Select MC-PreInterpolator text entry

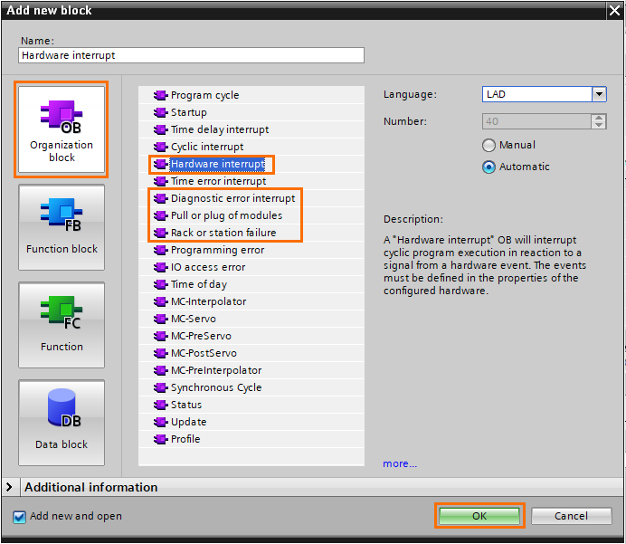(216, 370)
